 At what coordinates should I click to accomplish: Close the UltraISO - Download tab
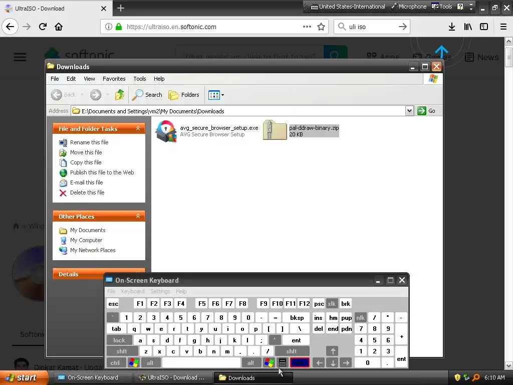[x=103, y=9]
